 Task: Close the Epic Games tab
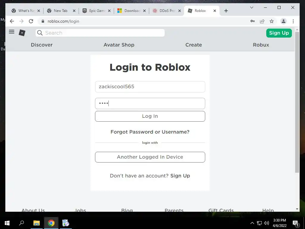point(109,11)
